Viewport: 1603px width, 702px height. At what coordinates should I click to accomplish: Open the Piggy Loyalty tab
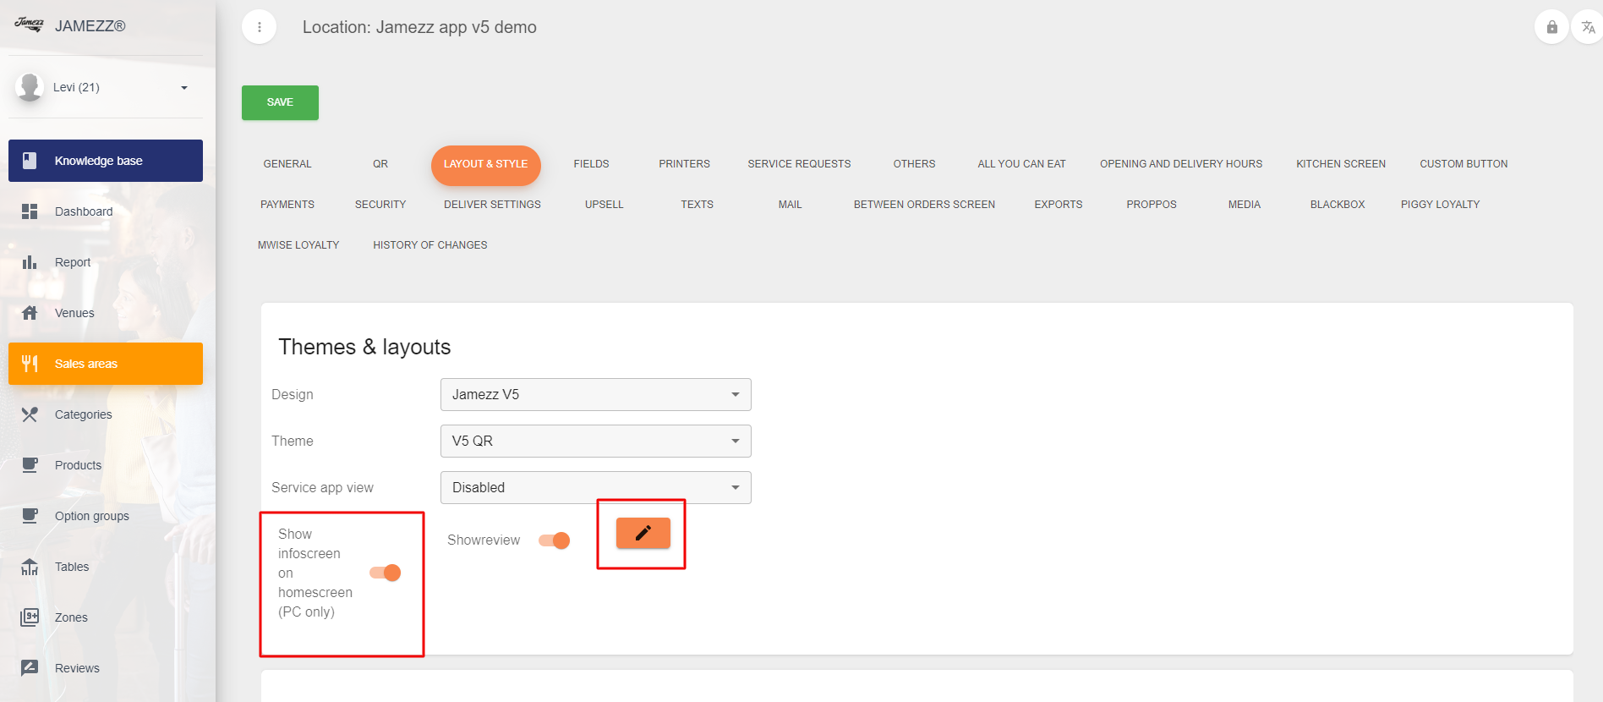pos(1440,205)
